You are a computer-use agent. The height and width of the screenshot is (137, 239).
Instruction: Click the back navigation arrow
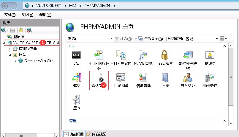[5, 6]
